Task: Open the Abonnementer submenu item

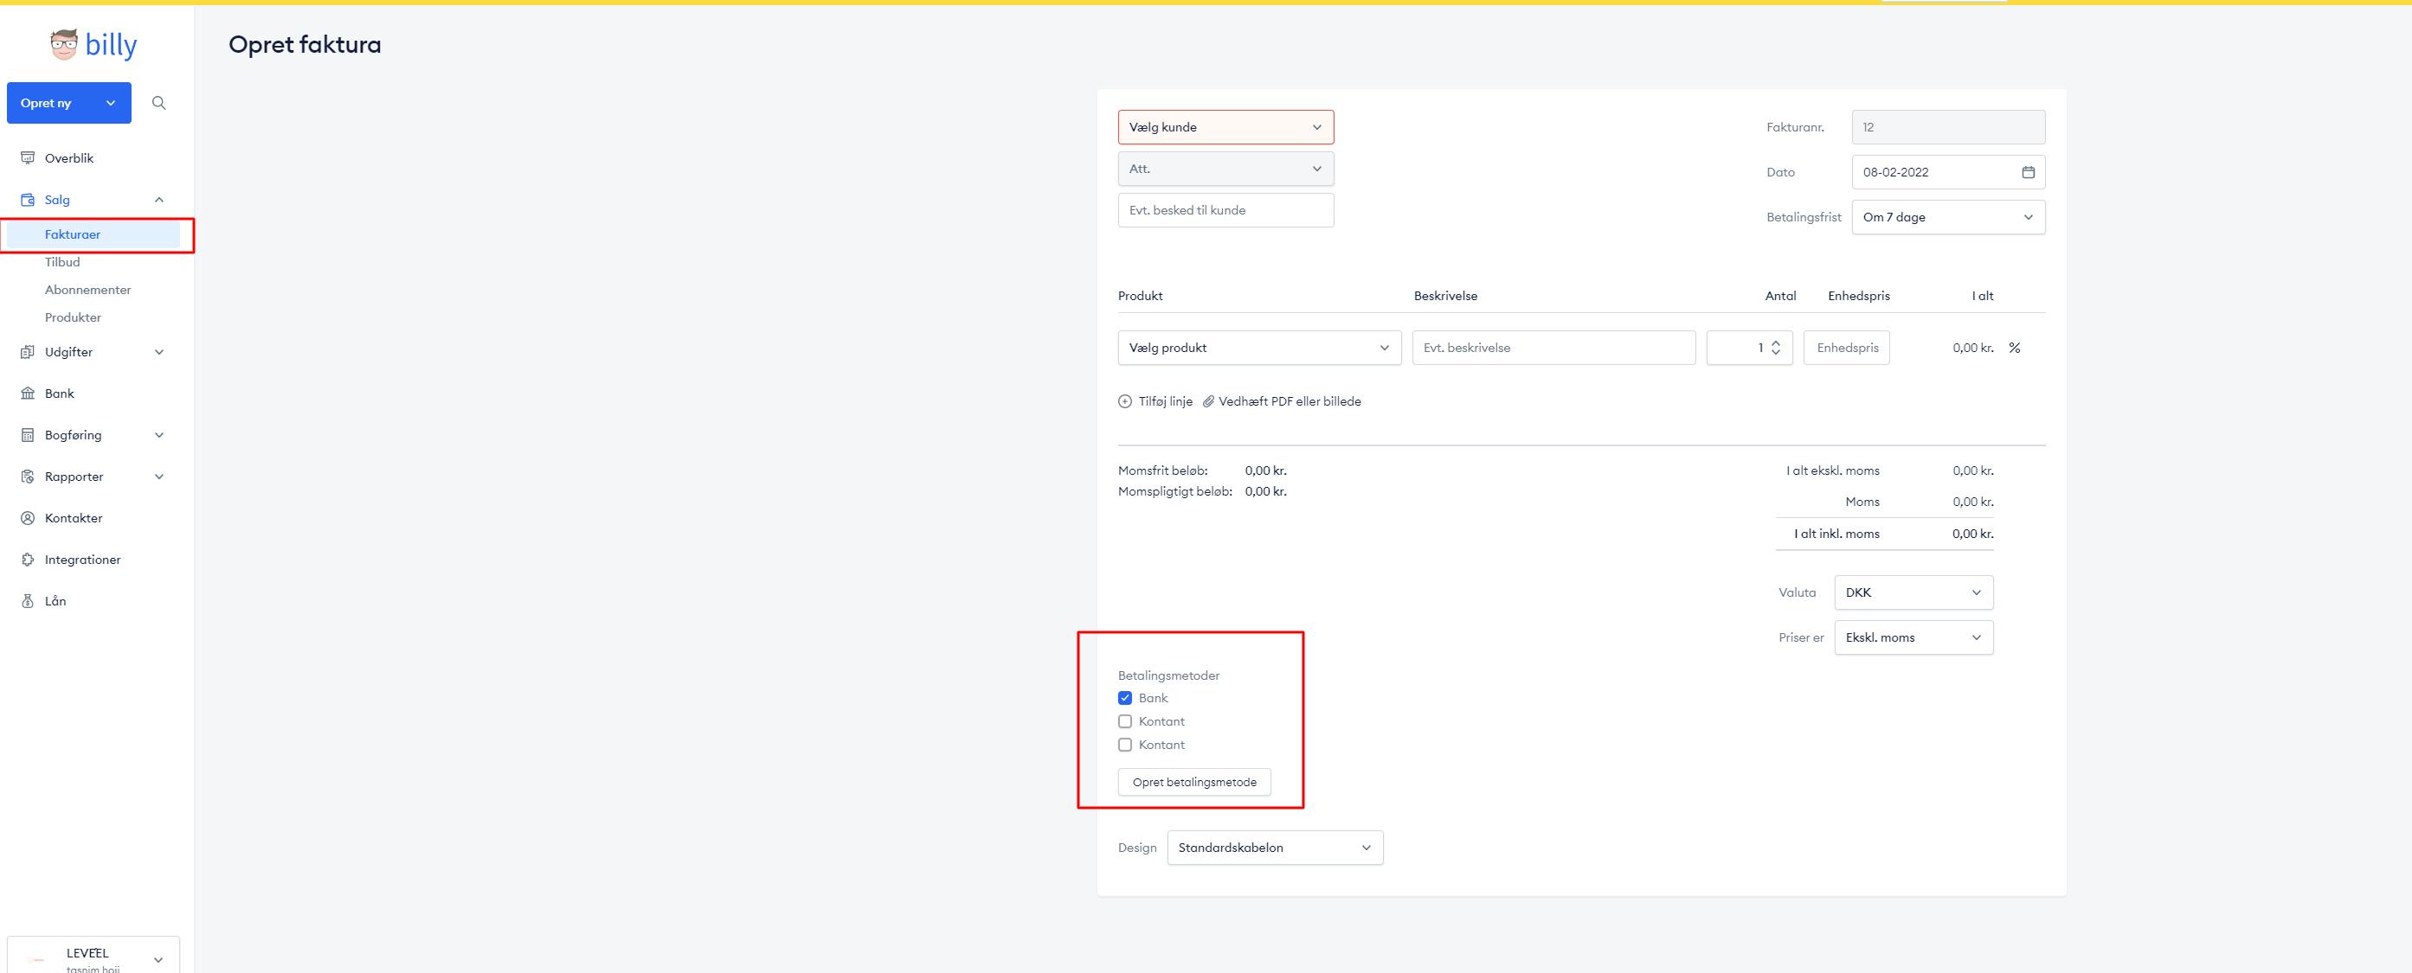Action: click(88, 290)
